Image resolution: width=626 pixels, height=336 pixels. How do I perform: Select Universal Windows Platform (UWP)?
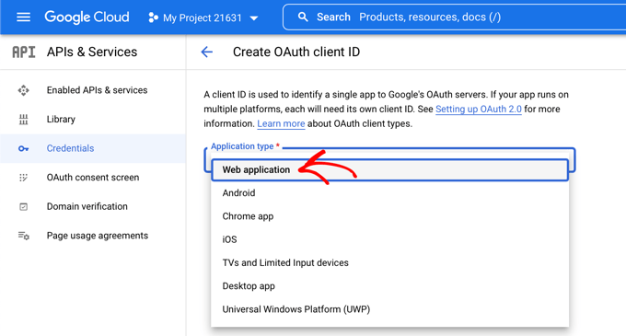(389, 309)
